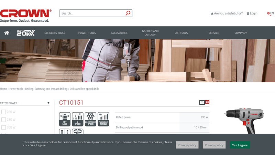Tick the 280 W checkbox
The height and width of the screenshot is (155, 275).
(x=3, y=120)
